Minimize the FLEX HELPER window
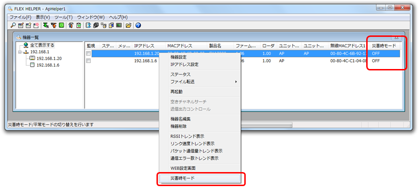The width and height of the screenshot is (419, 187). (x=381, y=8)
